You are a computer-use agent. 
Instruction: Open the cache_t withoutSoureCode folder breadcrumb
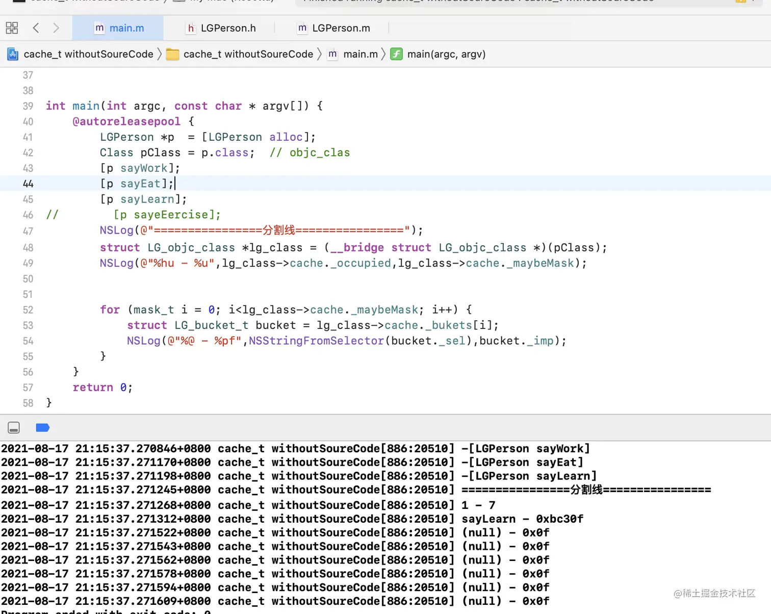[248, 54]
